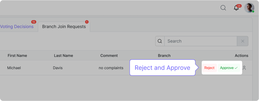This screenshot has height=101, width=259.
Task: Click the Branch column header
Action: [164, 56]
